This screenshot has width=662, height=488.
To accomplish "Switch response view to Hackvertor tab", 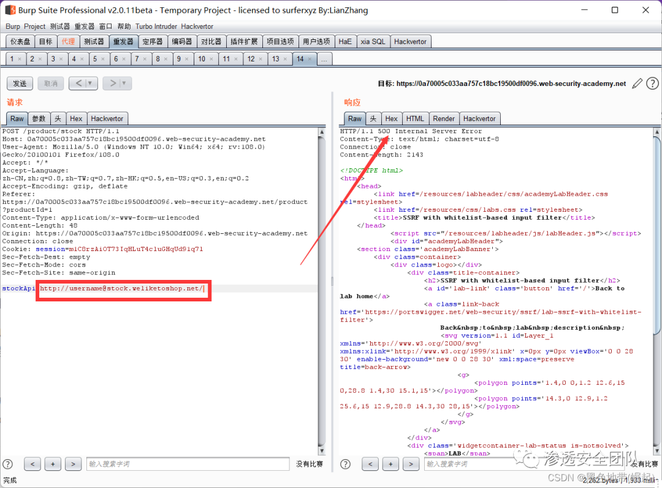I will (x=479, y=119).
